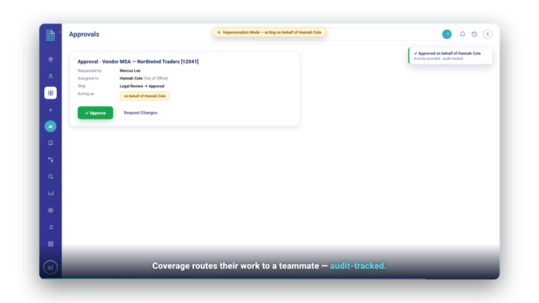
Task: Click the teal location button in header
Action: pyautogui.click(x=447, y=34)
